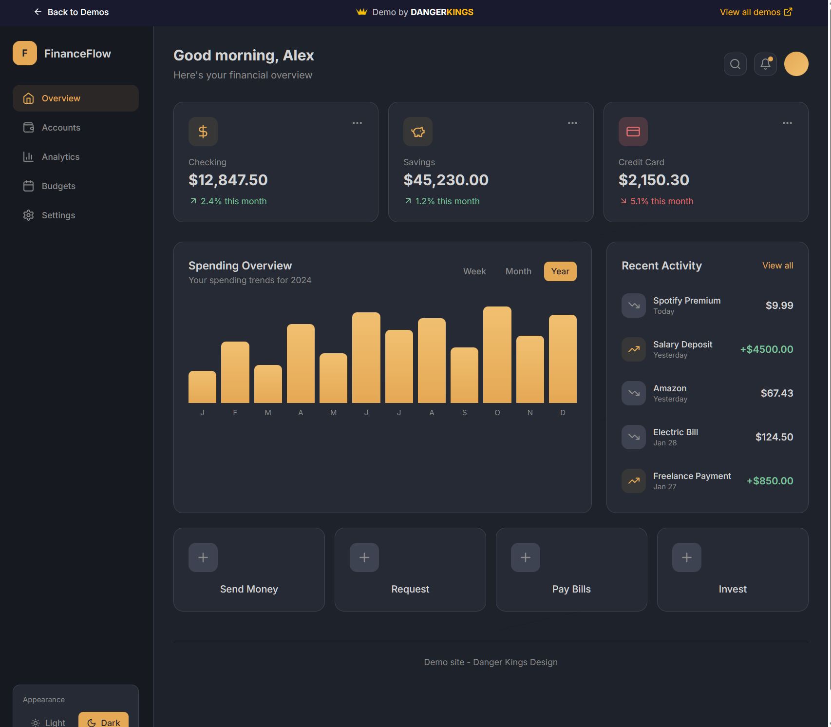Screen dimensions: 831x727
Task: Go to the Settings section
Action: [x=58, y=215]
